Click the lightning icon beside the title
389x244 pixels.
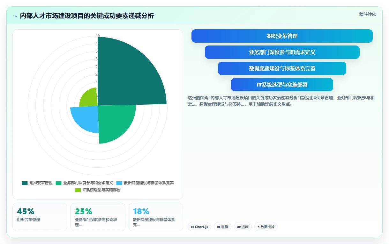pos(15,16)
